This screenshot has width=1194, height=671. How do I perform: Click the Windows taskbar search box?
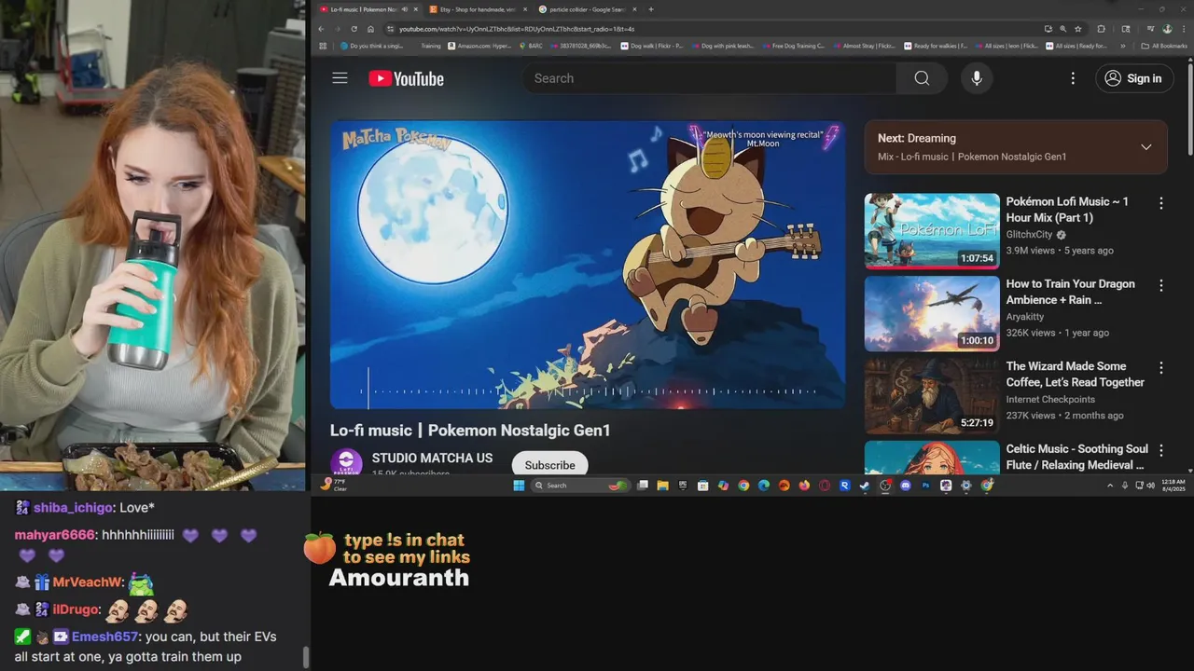[x=580, y=486]
